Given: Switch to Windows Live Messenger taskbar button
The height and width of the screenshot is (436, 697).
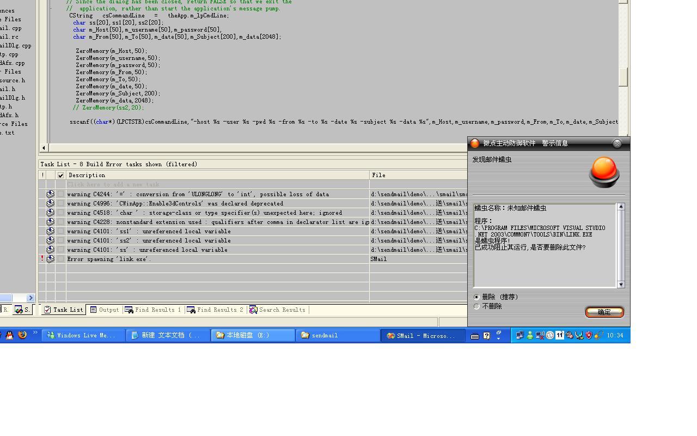Looking at the screenshot, I should (83, 335).
